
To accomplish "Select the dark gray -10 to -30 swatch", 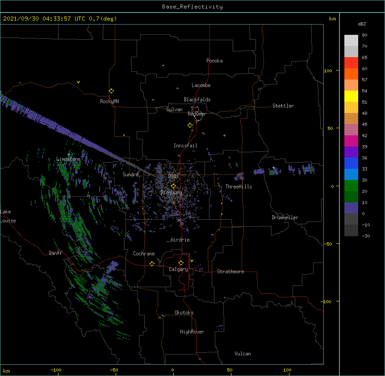I will [351, 230].
